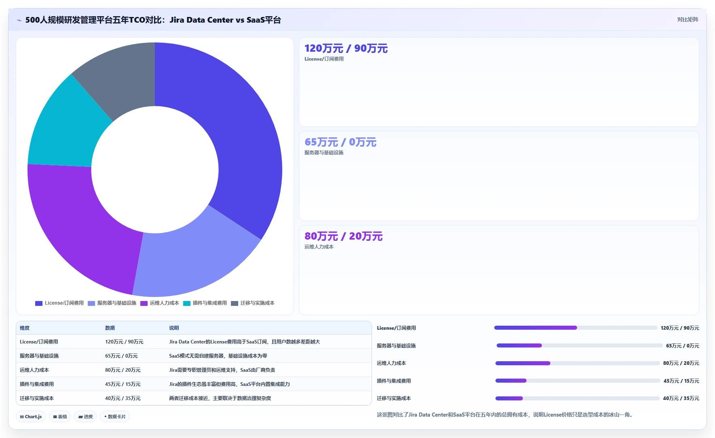715x438 pixels.
Task: Toggle 运维人力成本 legend swatch
Action: click(144, 303)
